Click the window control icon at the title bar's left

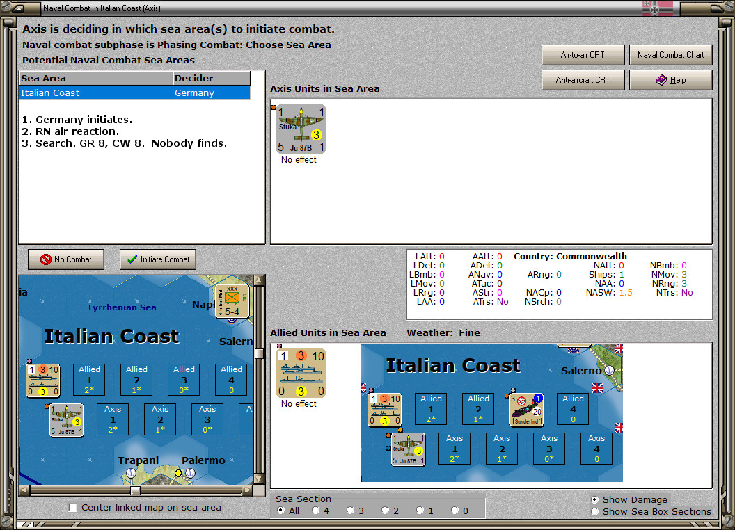(x=19, y=8)
